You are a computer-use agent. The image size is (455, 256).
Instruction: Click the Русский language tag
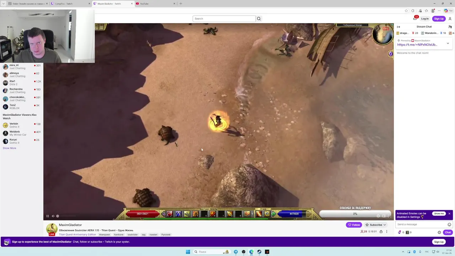[166, 235]
